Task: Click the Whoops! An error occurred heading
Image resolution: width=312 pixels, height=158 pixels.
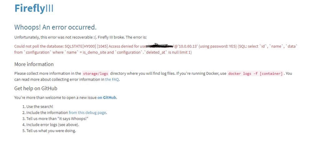Action: tap(55, 27)
